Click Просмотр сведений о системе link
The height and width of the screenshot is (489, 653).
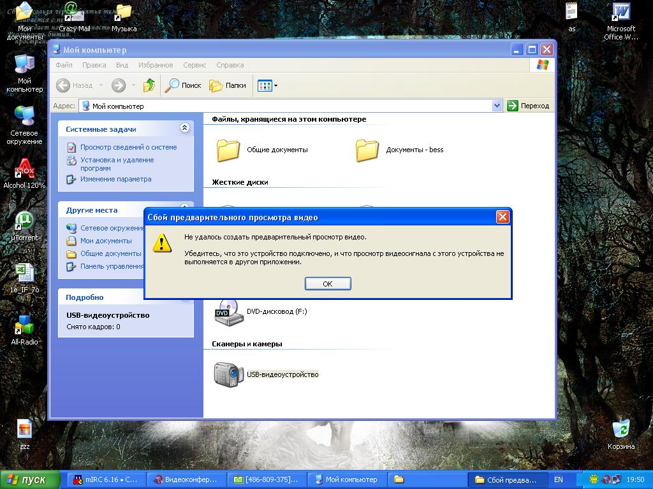pos(128,147)
